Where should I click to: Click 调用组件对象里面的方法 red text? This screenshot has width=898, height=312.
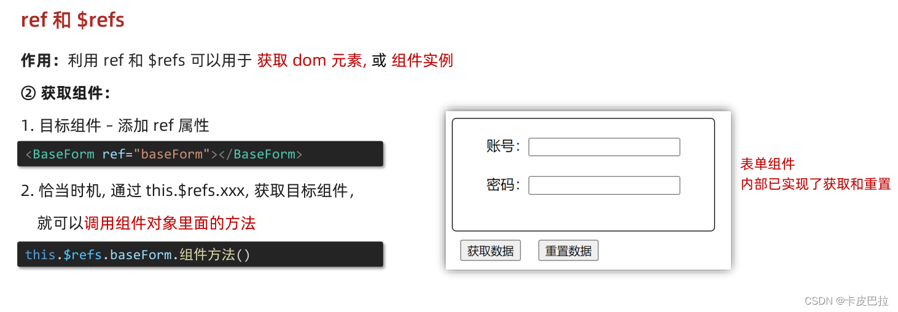170,223
